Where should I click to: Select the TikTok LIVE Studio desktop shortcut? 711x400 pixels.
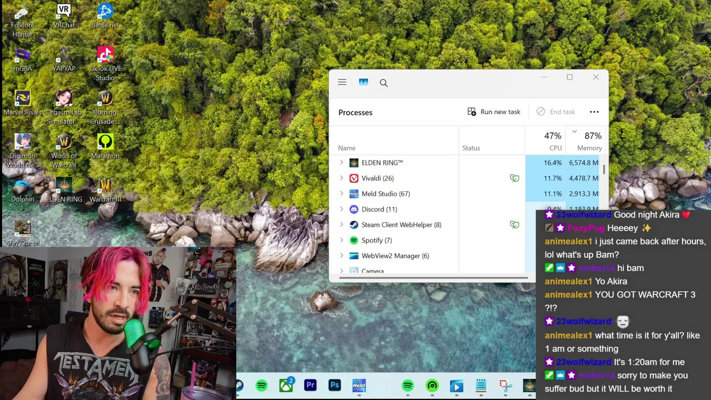tap(105, 64)
